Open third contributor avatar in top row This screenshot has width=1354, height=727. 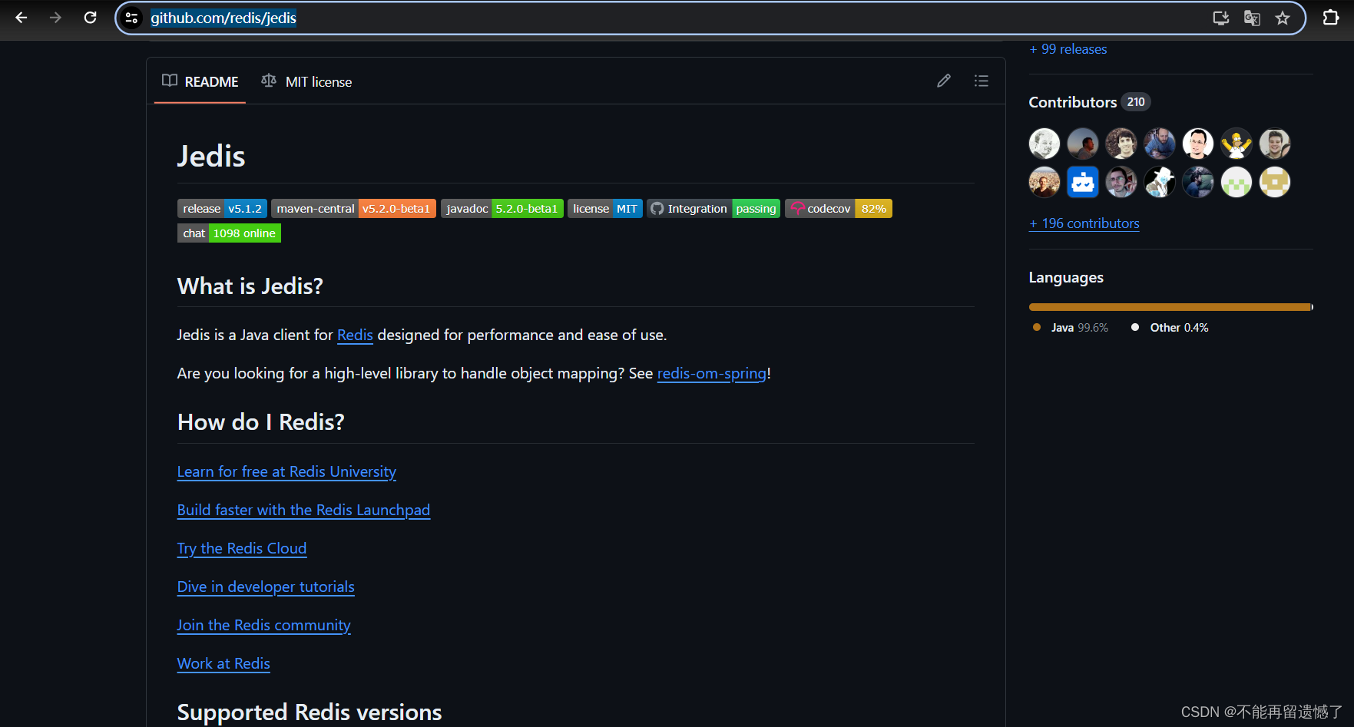click(x=1121, y=144)
